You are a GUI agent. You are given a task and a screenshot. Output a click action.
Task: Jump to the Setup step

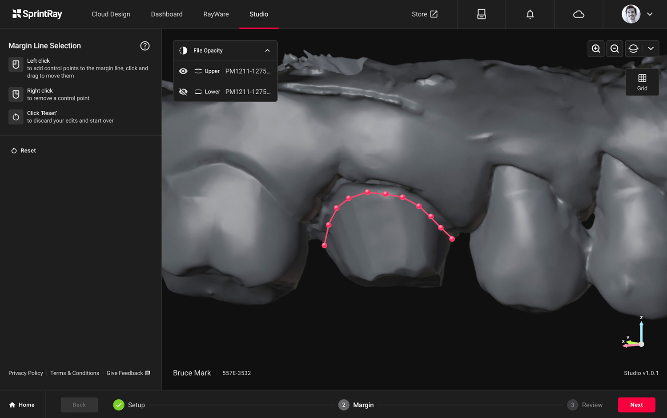tap(129, 405)
